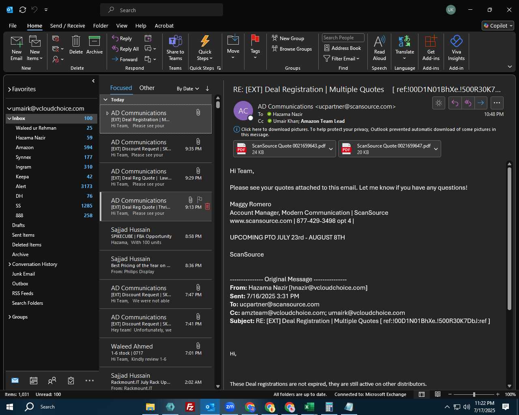This screenshot has height=415, width=519.
Task: Expand the Favorites section
Action: (9, 89)
